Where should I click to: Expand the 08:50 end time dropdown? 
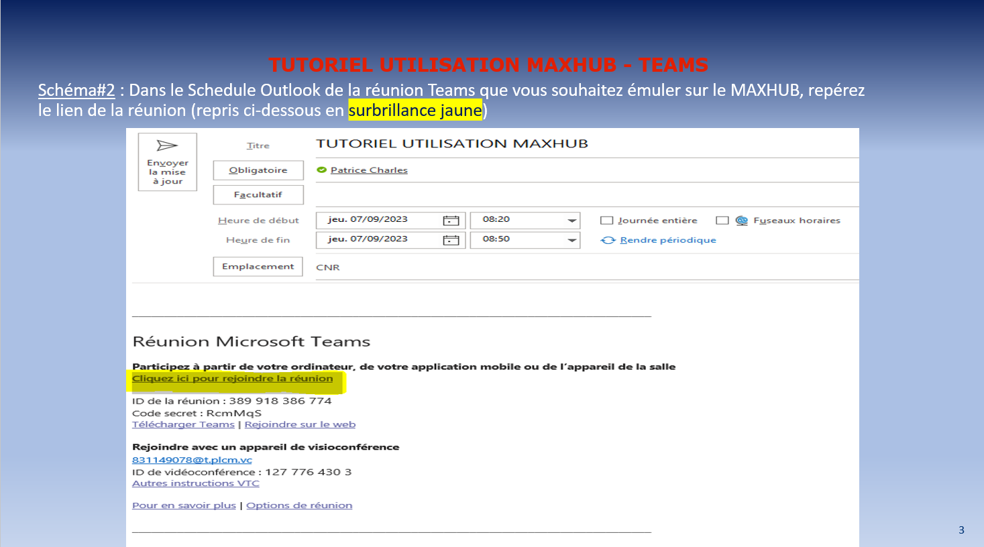(571, 240)
